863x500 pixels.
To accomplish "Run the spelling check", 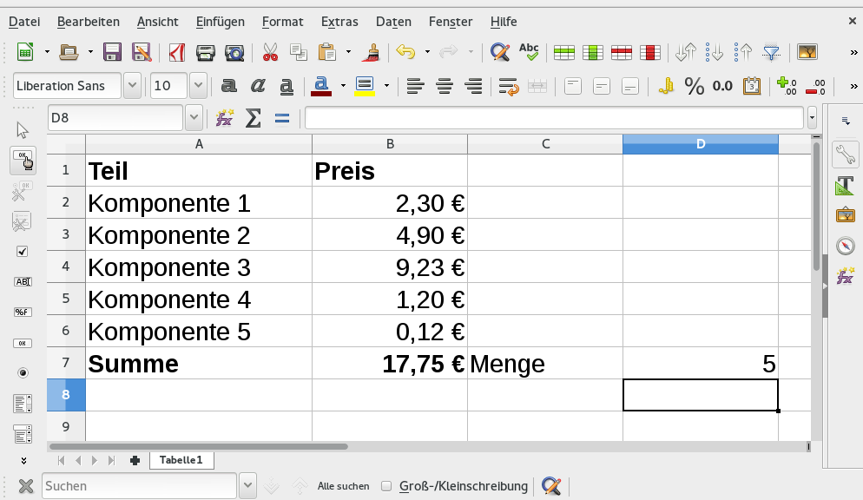I will 530,52.
